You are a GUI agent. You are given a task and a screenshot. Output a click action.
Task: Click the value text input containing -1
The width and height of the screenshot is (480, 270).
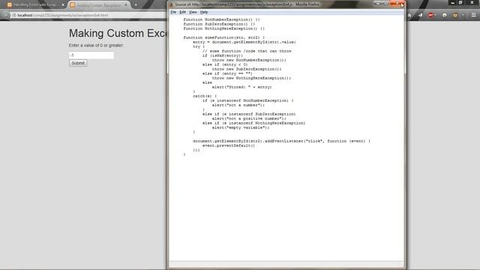91,55
